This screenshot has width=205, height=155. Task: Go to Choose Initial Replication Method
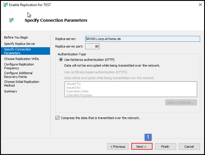click(21, 84)
